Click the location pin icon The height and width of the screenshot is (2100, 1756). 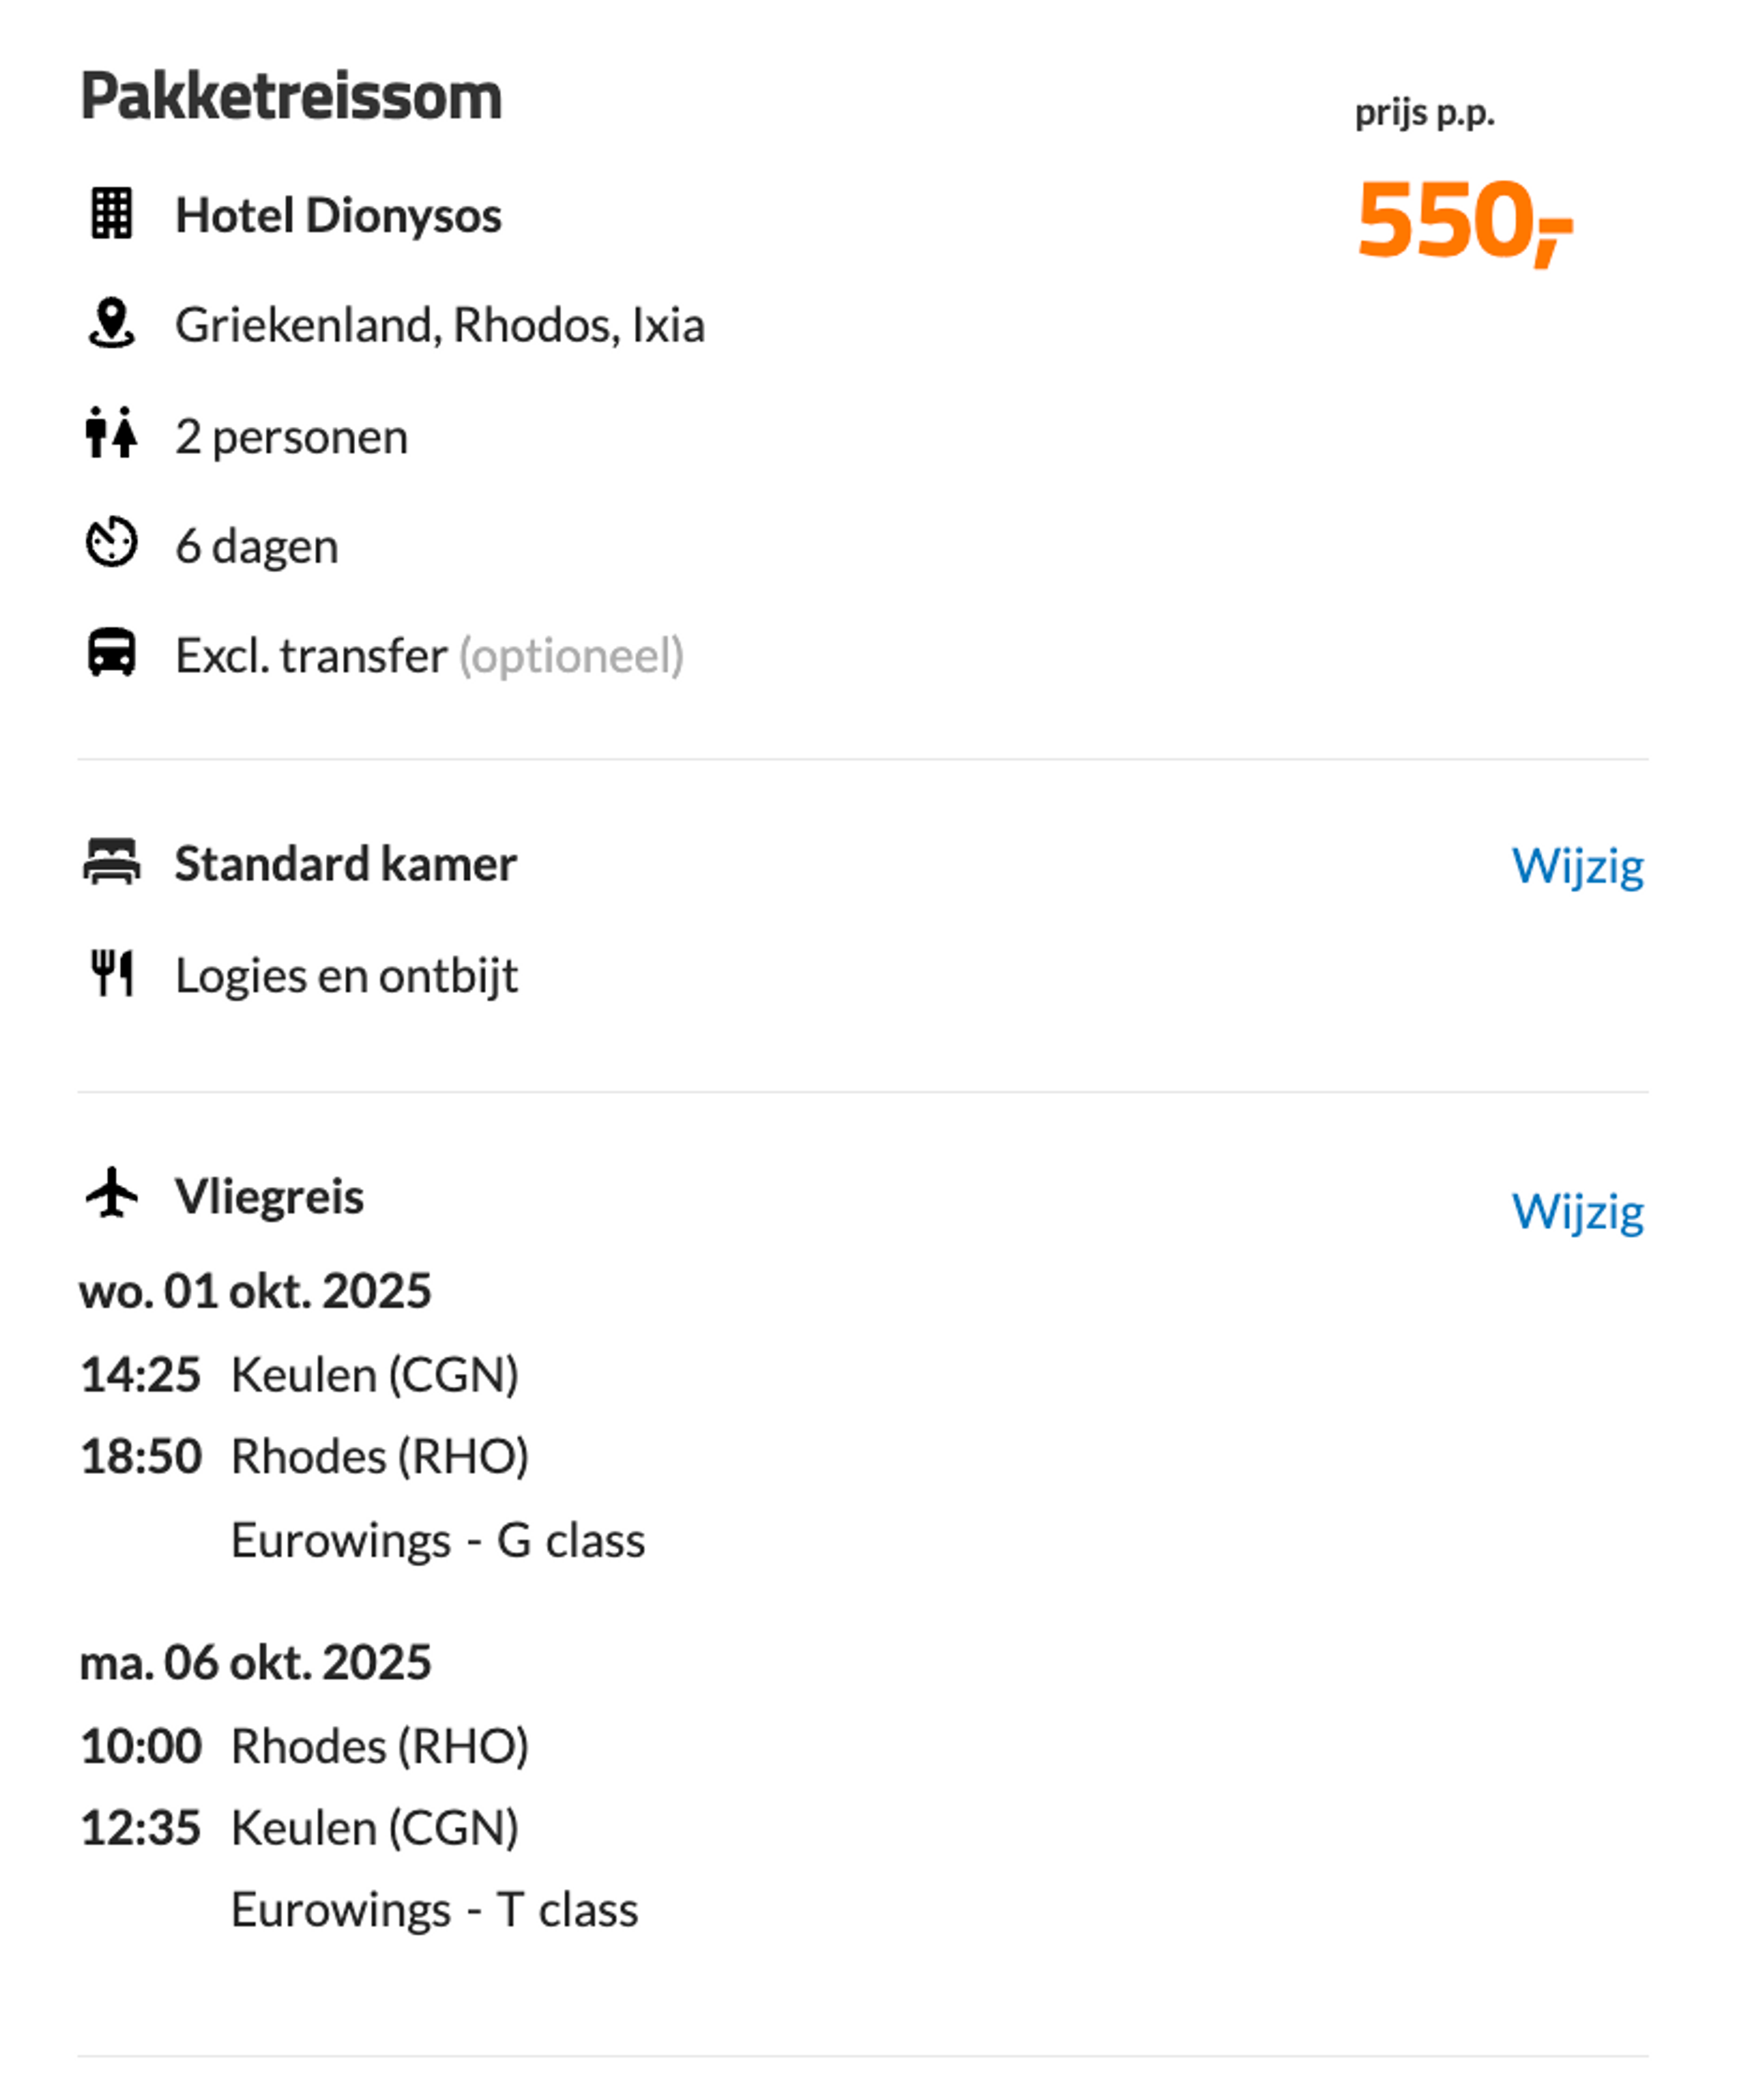click(x=111, y=323)
